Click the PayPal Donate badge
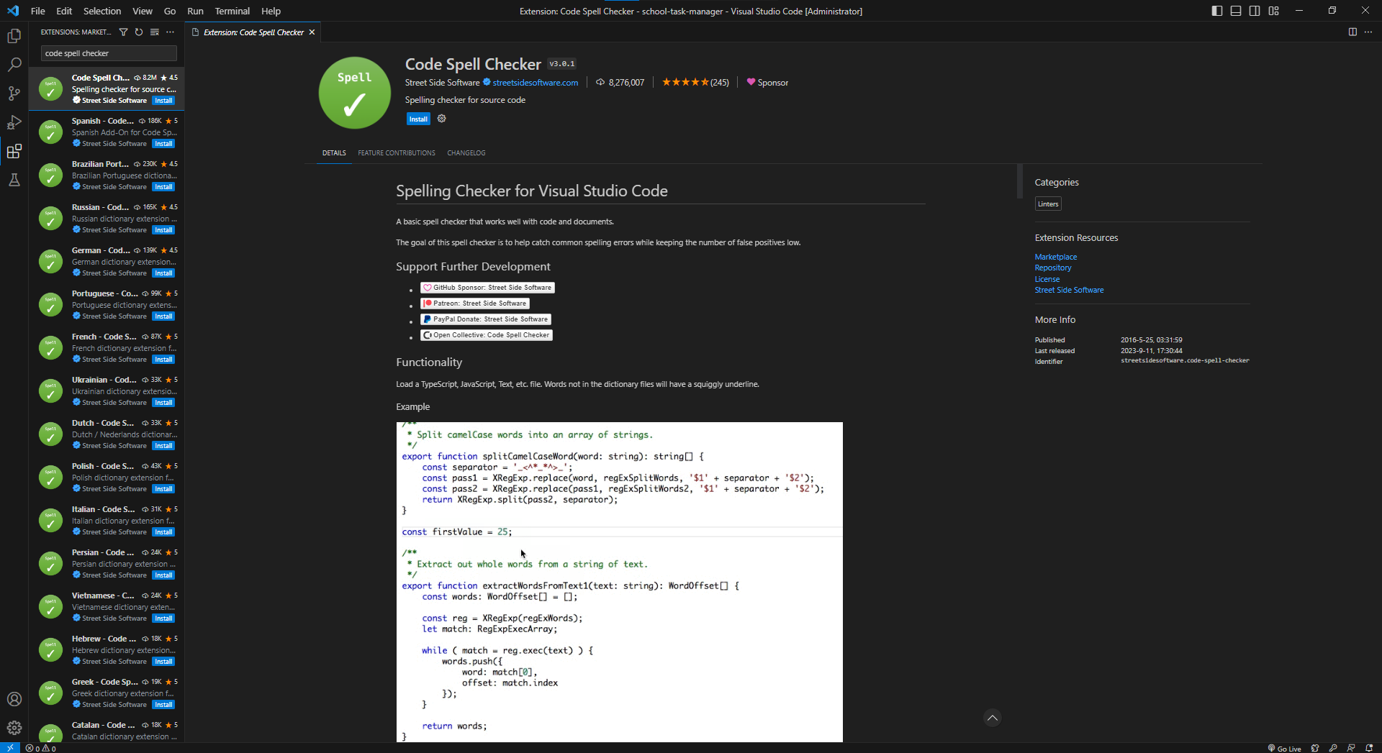1382x753 pixels. click(486, 319)
